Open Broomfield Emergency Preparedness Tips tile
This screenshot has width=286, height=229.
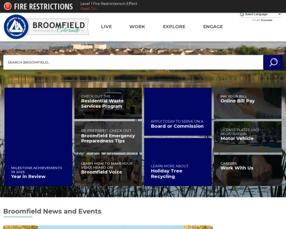click(x=108, y=136)
